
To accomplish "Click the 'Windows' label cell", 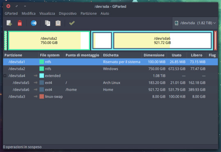I will [110, 69].
